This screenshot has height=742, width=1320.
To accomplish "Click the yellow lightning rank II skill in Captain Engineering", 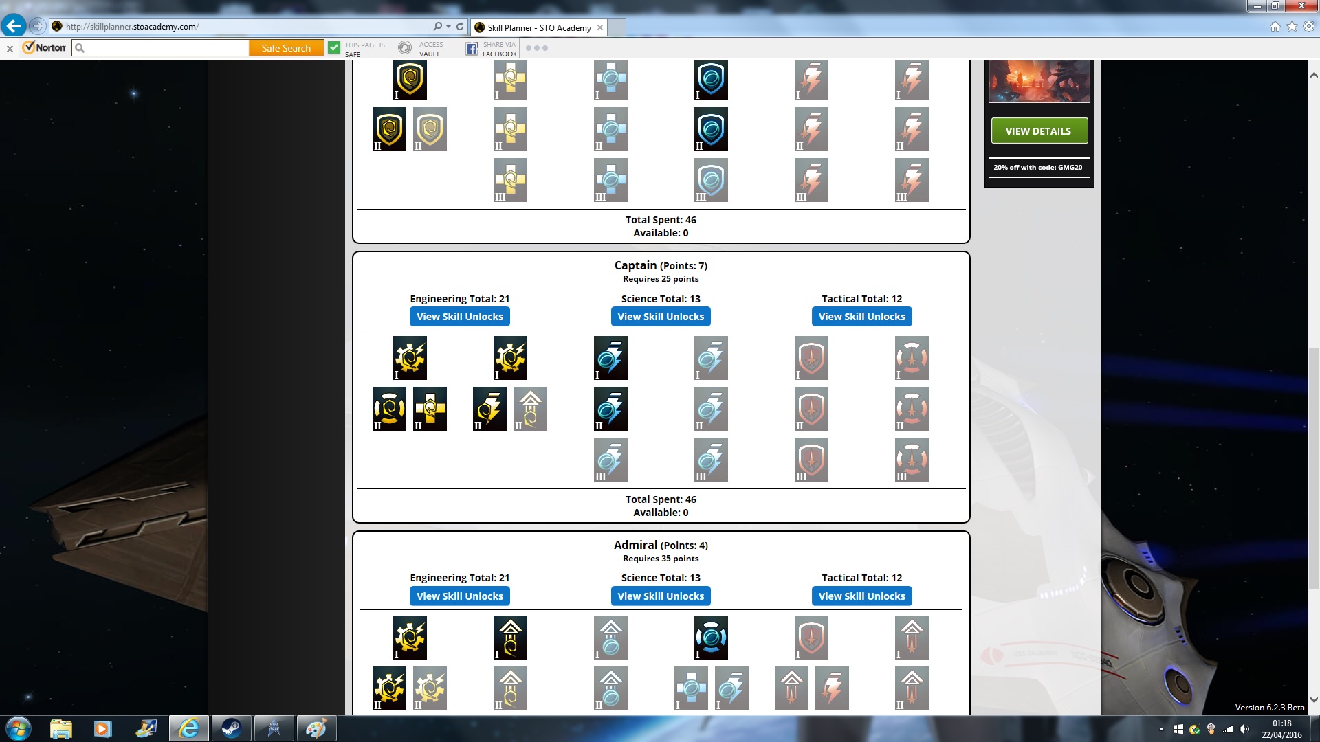I will pos(489,409).
